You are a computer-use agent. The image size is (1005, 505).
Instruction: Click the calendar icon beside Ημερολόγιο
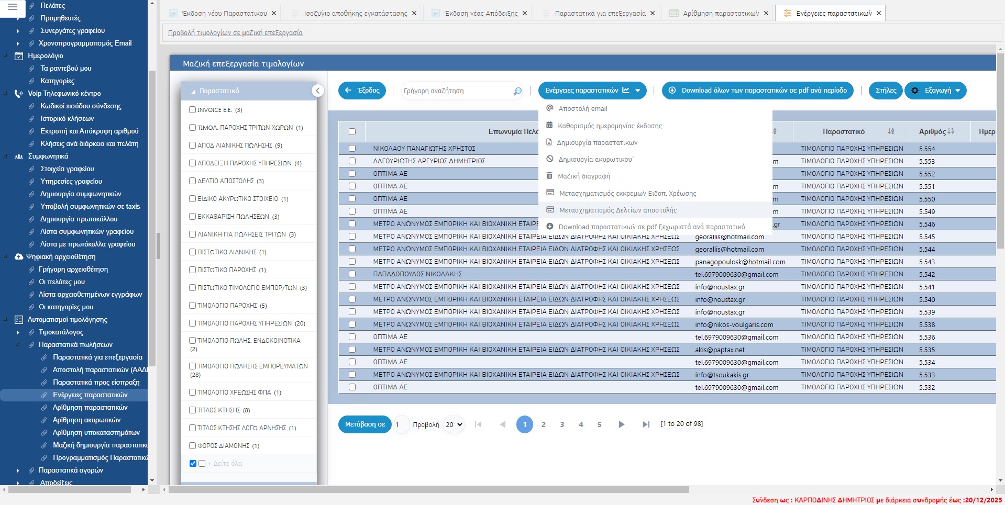pyautogui.click(x=19, y=56)
